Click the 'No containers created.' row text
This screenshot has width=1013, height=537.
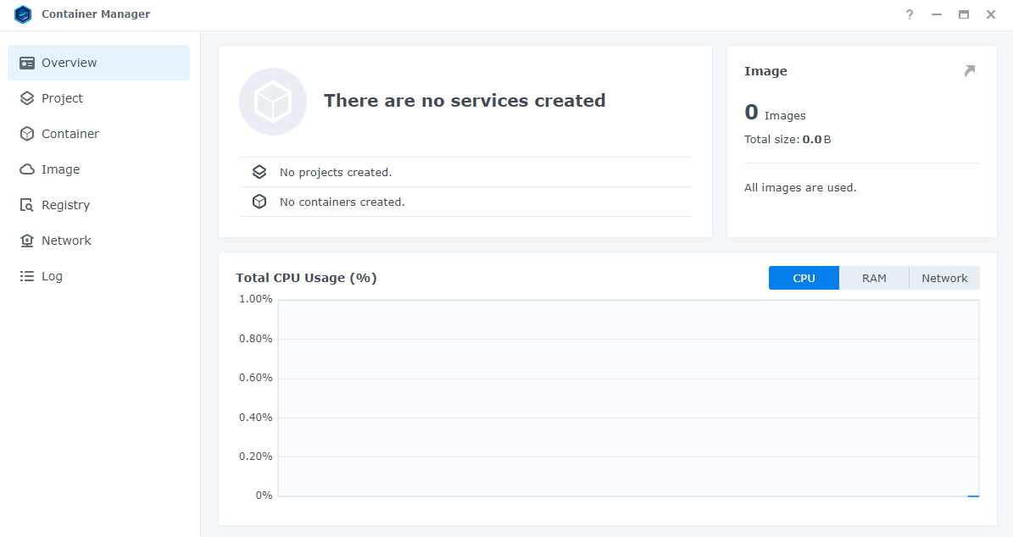342,202
